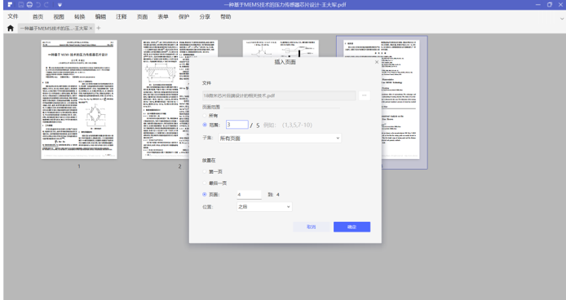Select the 所有 page range radio button

pyautogui.click(x=205, y=116)
